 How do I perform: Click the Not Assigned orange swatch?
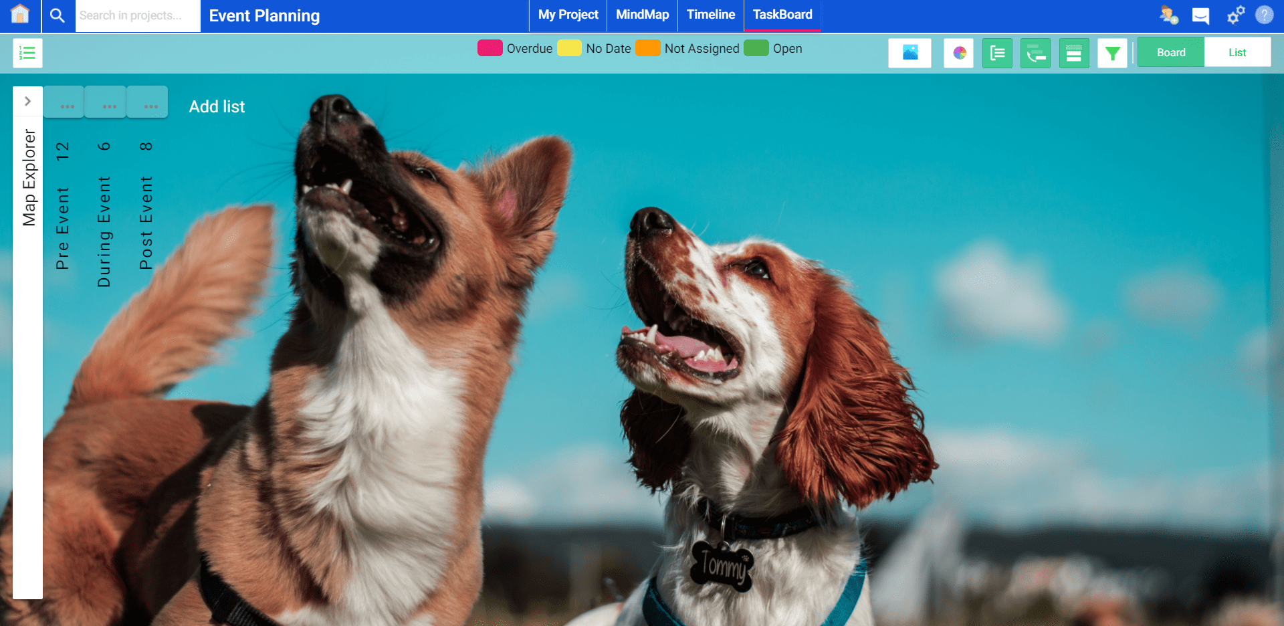648,48
